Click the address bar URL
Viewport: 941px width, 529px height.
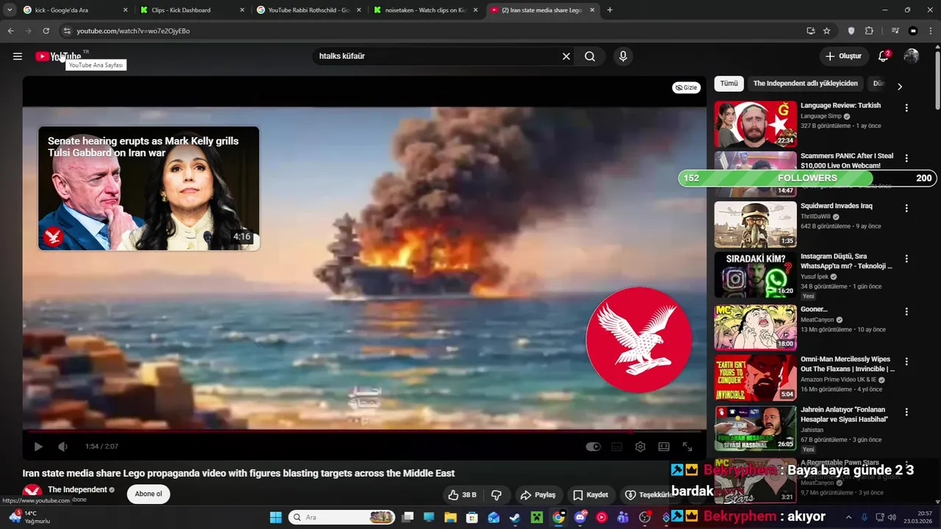133,31
